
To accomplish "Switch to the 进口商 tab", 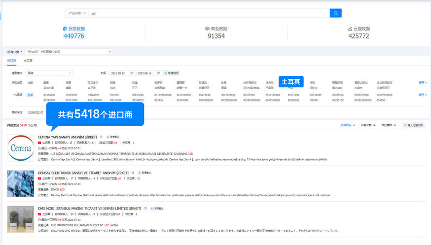I will click(11, 61).
